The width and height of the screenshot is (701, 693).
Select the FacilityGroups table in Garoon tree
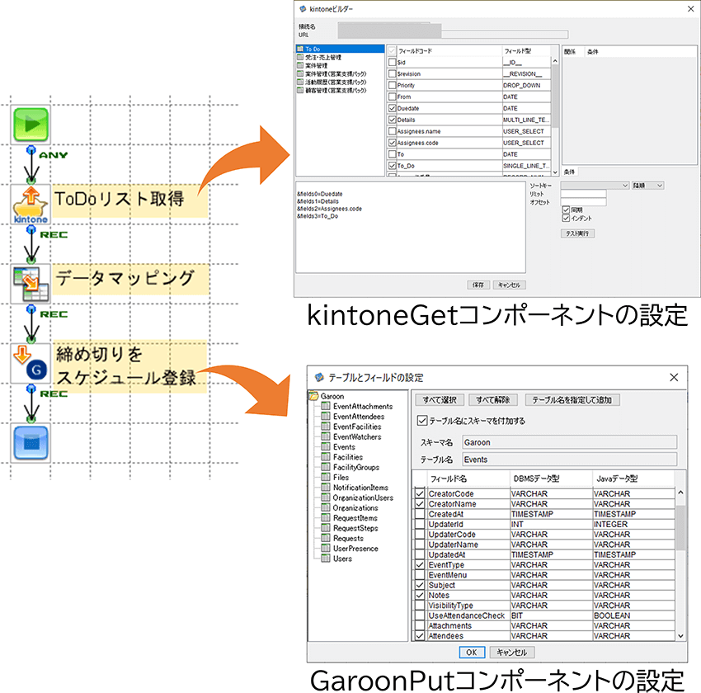pyautogui.click(x=350, y=467)
